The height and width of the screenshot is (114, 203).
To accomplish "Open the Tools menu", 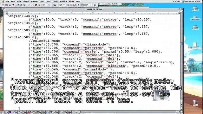I will tap(48, 1).
